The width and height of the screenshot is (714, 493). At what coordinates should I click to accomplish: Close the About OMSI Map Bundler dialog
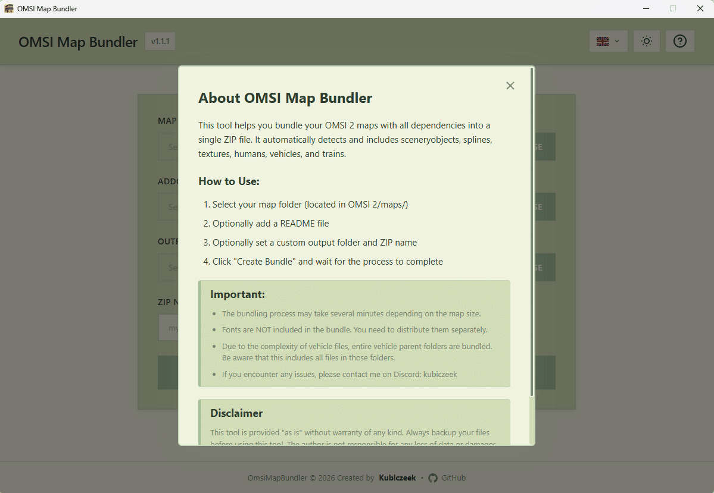click(x=510, y=86)
